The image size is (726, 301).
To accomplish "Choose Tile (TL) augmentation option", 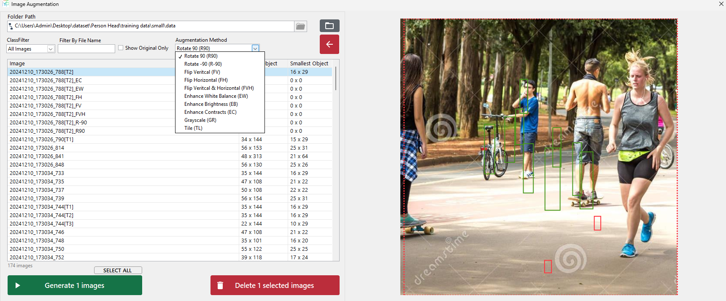I will (x=193, y=128).
